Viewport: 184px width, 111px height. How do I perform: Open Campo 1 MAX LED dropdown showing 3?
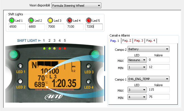[137, 90]
